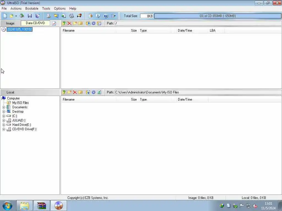Open the Help menu

73,9
